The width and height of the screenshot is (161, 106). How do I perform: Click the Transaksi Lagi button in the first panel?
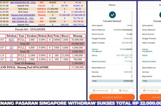tap(100, 91)
